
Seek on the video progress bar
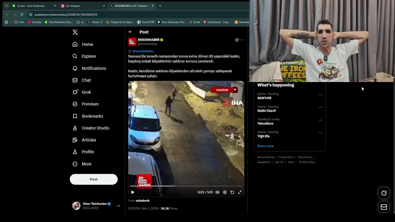(x=186, y=186)
